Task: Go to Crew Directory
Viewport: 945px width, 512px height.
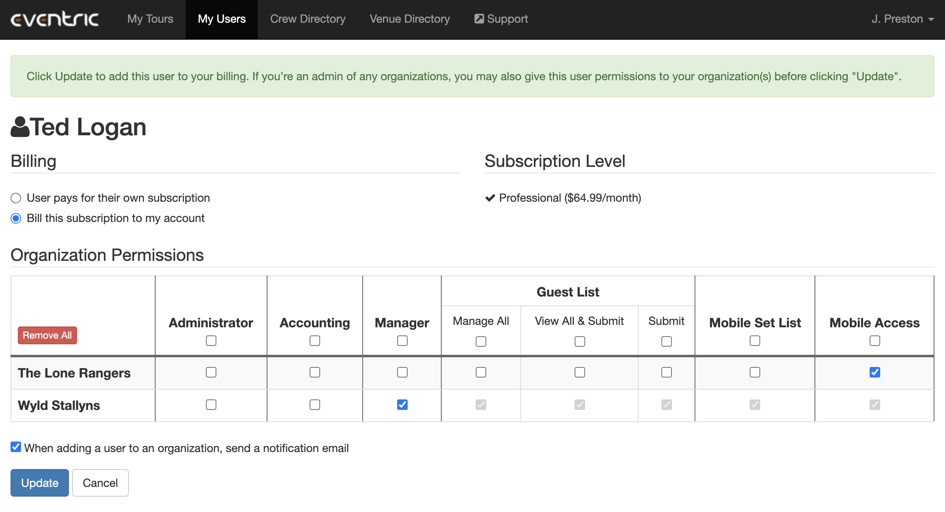Action: click(308, 19)
